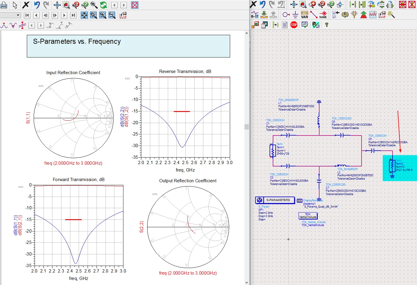
Task: Open the empty dropdown in data display toolbar
Action: (x=10, y=15)
